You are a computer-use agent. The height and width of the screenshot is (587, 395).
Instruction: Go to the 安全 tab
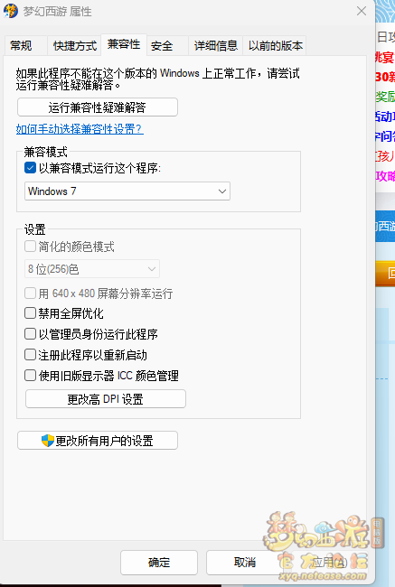tap(162, 46)
